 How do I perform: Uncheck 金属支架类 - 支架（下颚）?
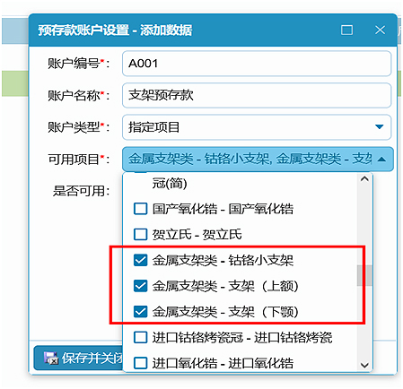click(x=140, y=312)
